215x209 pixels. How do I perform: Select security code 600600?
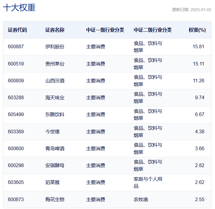pos(16,148)
